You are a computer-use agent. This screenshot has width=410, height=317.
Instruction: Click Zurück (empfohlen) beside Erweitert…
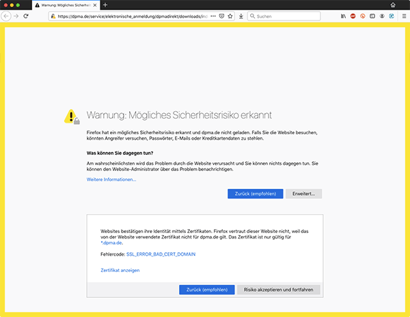tap(255, 194)
